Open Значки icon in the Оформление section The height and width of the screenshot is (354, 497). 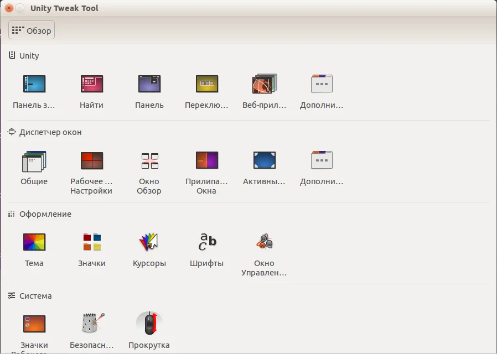pos(92,242)
